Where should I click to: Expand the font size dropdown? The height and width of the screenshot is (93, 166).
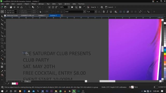pos(96,12)
